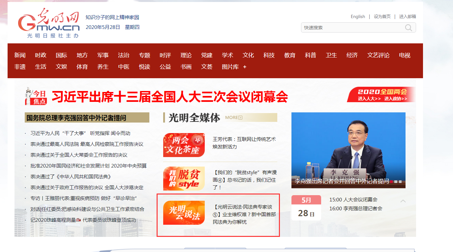Click the video icon beside 珠峰高程测量 headline
The height and width of the screenshot is (252, 453).
(78, 220)
